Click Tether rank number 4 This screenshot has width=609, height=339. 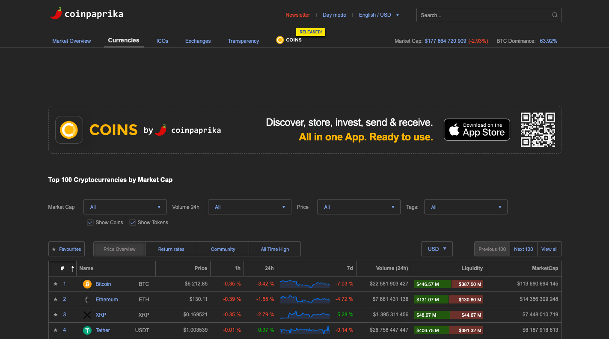point(65,330)
